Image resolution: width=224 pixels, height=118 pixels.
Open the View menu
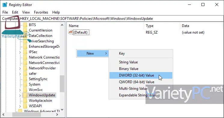click(26, 12)
